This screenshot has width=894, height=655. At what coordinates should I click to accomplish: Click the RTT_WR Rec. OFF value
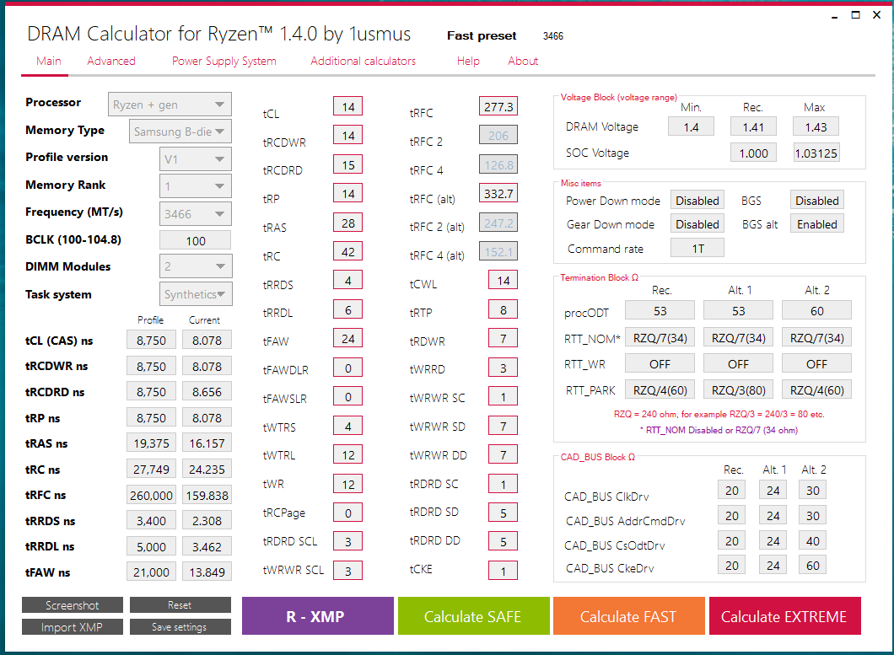click(660, 363)
